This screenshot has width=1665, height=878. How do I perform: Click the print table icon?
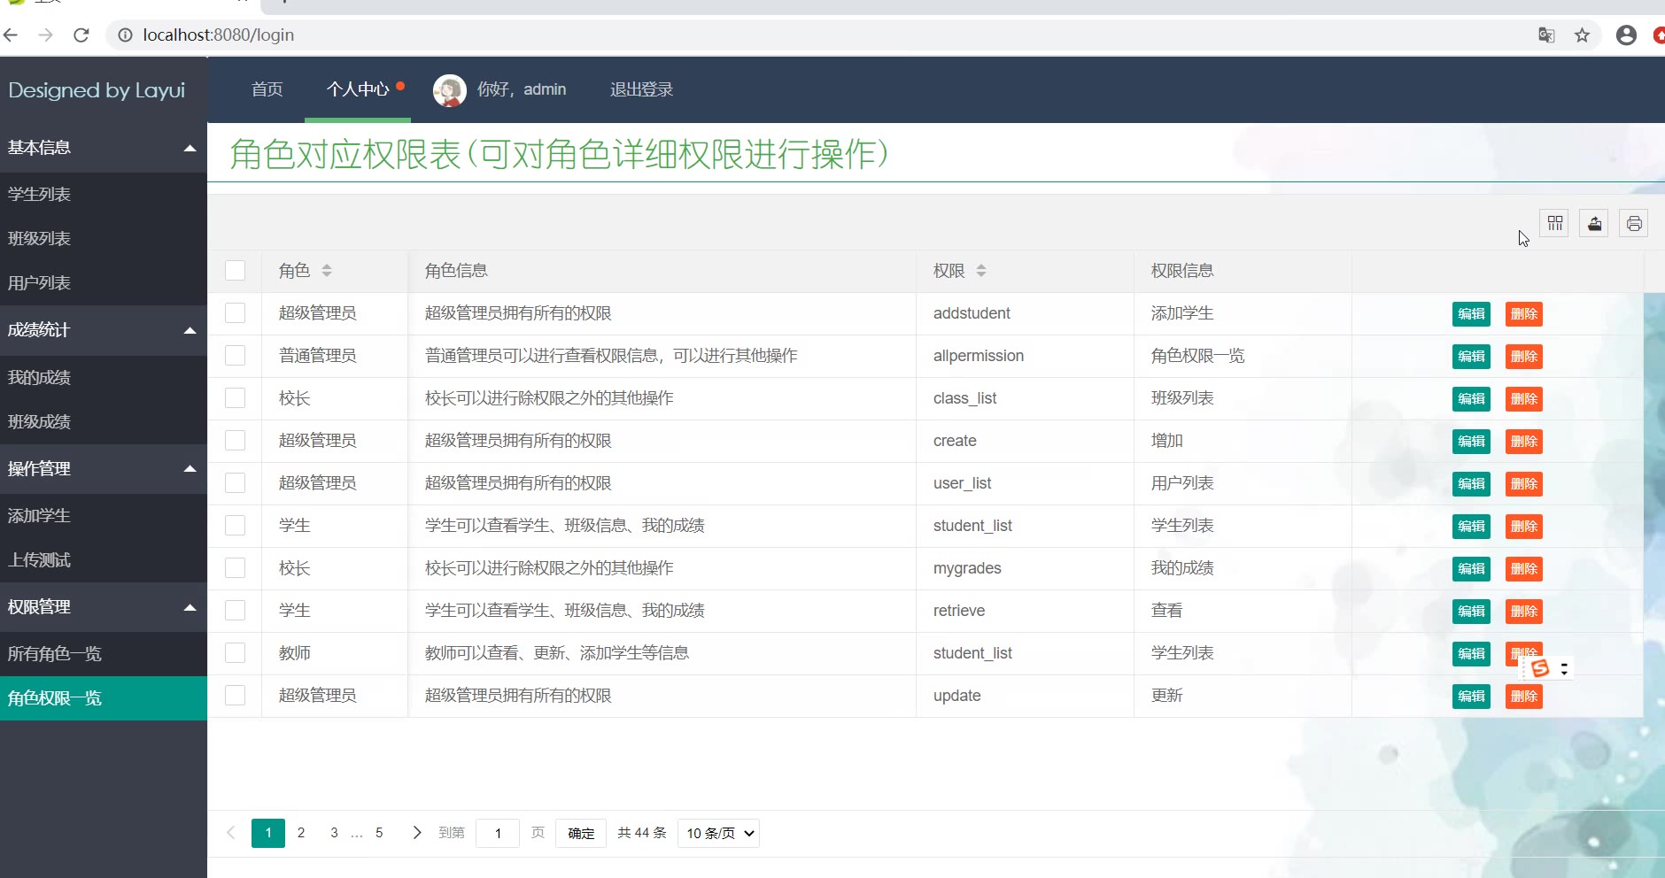[x=1634, y=224]
